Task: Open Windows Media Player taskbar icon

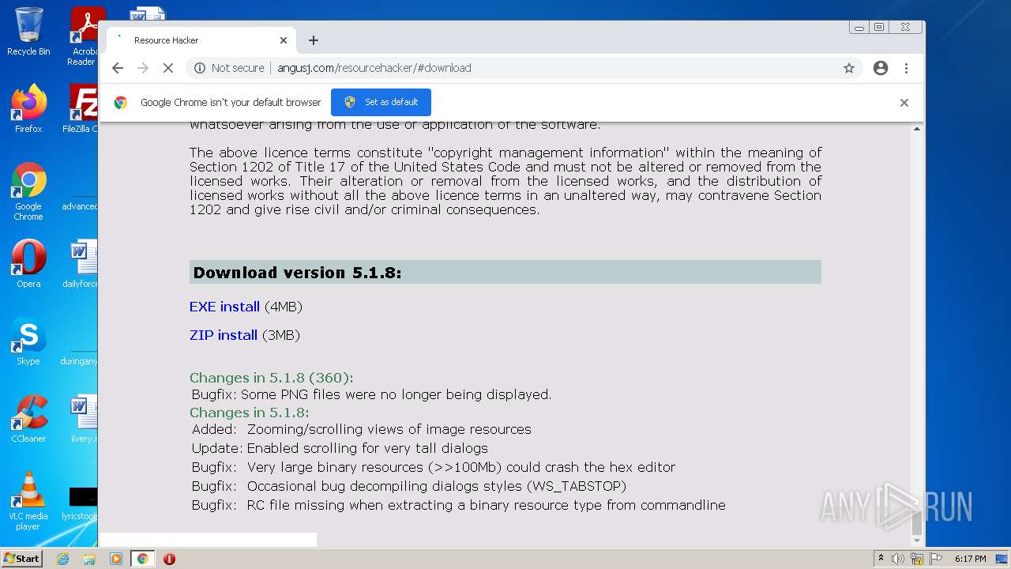Action: pos(116,559)
